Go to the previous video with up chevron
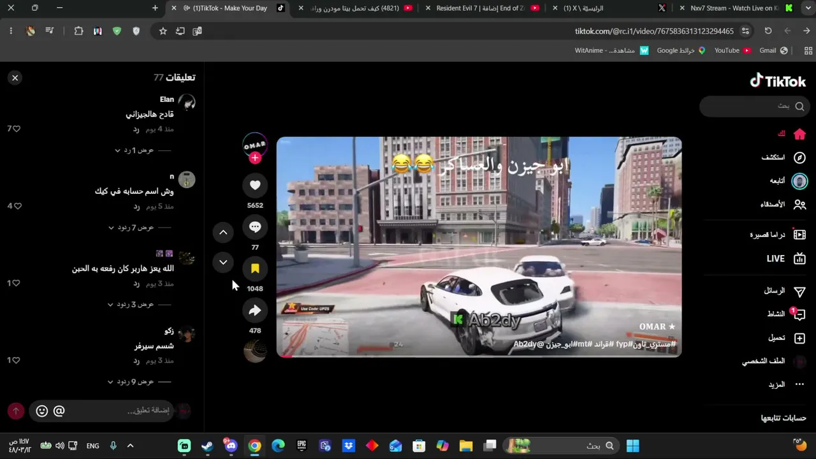The height and width of the screenshot is (459, 816). pyautogui.click(x=223, y=233)
